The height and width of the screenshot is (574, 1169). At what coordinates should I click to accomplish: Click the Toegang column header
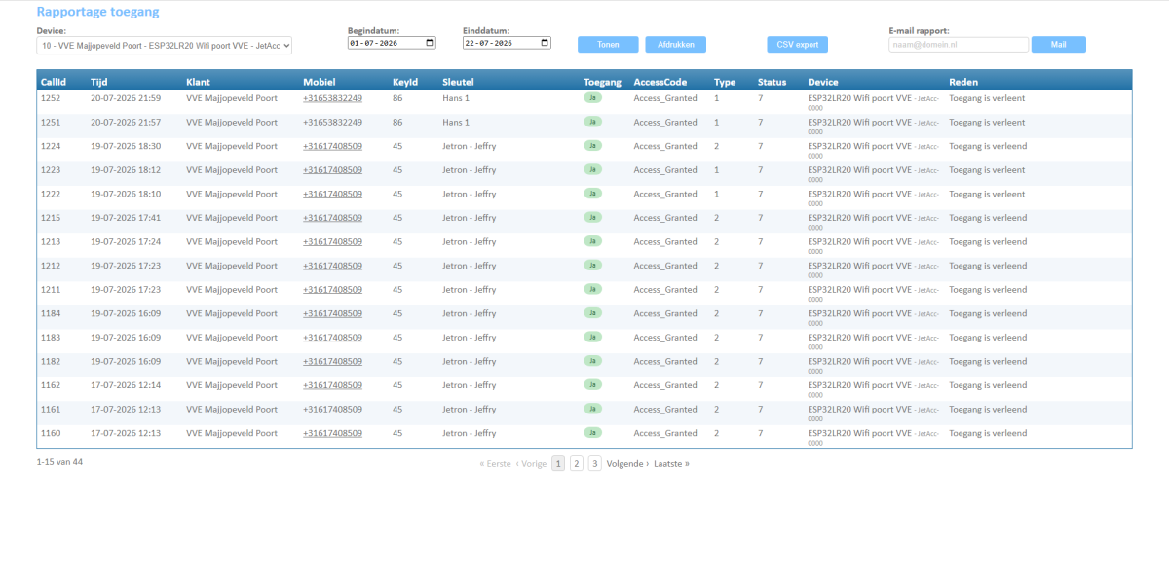tap(602, 82)
